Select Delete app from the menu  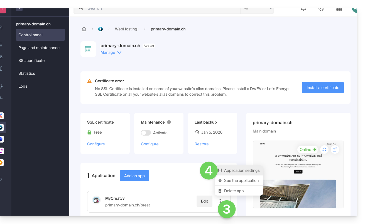234,191
